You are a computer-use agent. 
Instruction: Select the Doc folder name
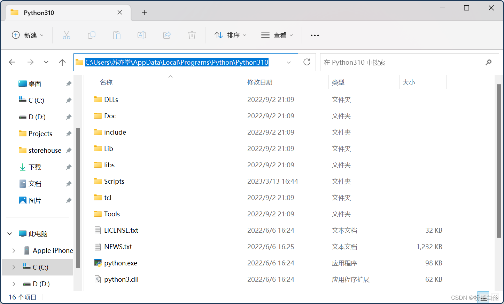(110, 116)
